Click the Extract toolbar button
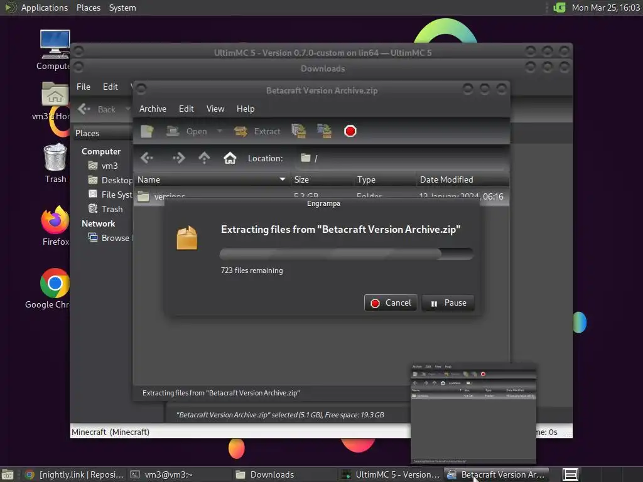This screenshot has height=482, width=643. [257, 132]
